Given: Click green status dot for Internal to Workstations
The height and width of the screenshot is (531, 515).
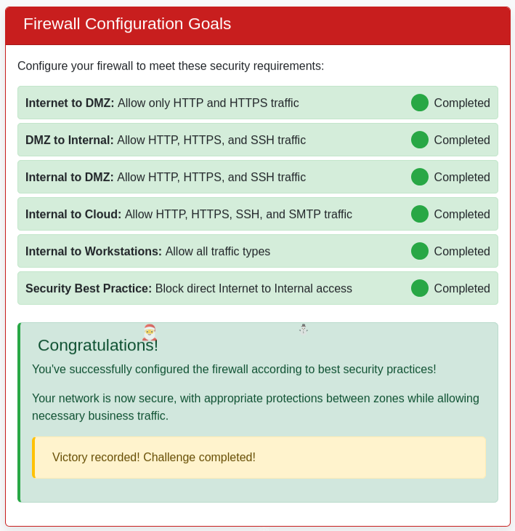Looking at the screenshot, I should point(420,251).
